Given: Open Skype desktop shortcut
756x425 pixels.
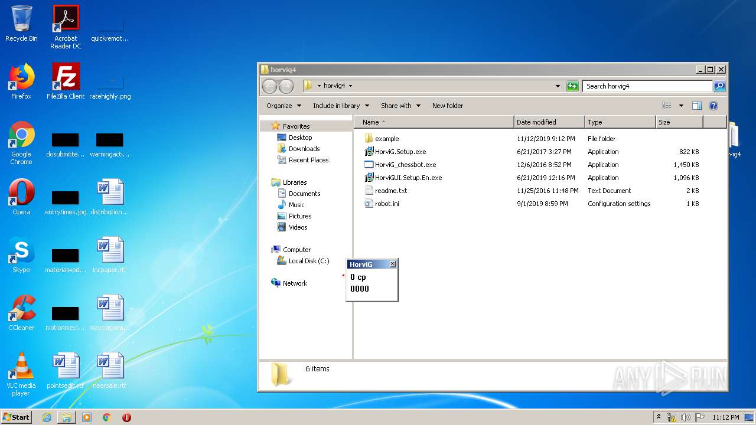Looking at the screenshot, I should [x=21, y=255].
